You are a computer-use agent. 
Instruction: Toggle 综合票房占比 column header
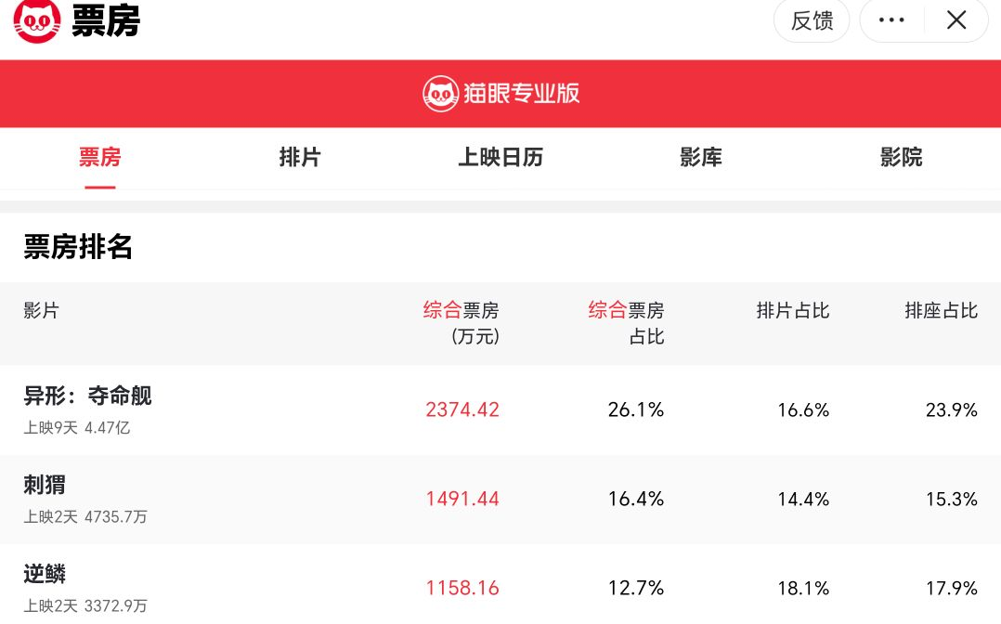tap(627, 321)
